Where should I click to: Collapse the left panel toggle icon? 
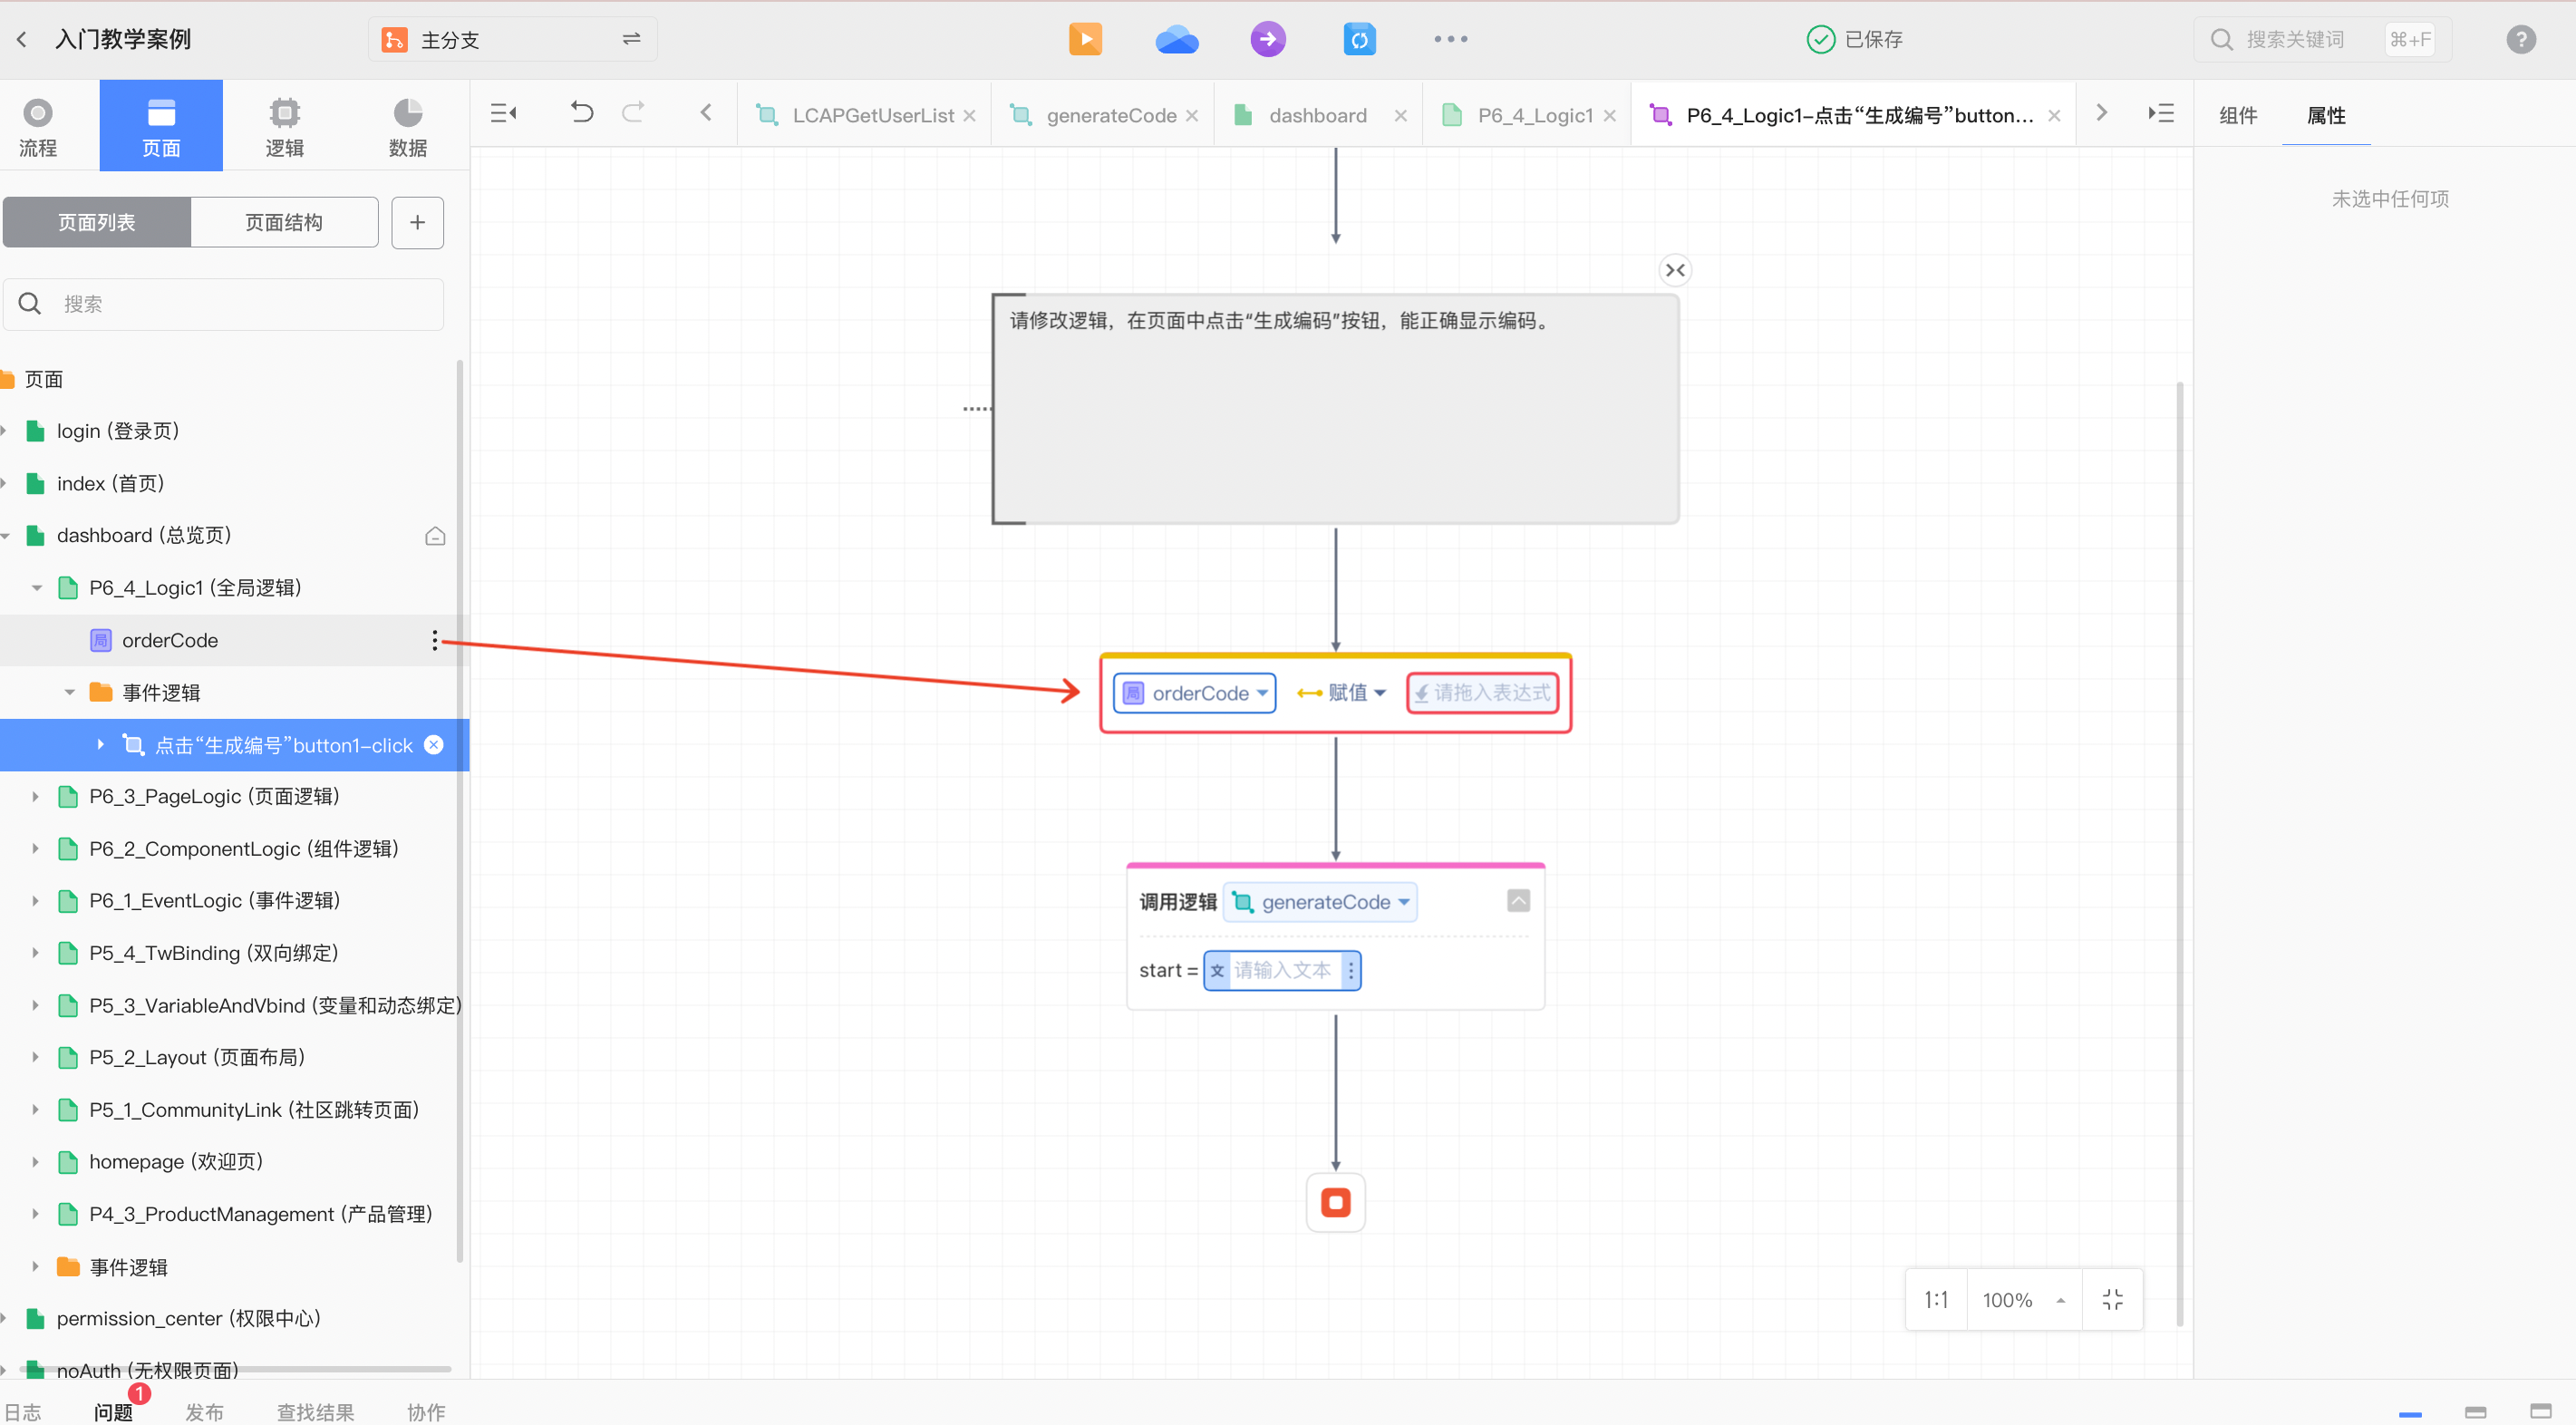click(503, 114)
